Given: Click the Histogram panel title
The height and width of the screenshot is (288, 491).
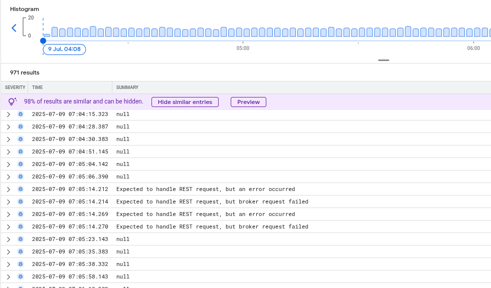Looking at the screenshot, I should (x=25, y=9).
